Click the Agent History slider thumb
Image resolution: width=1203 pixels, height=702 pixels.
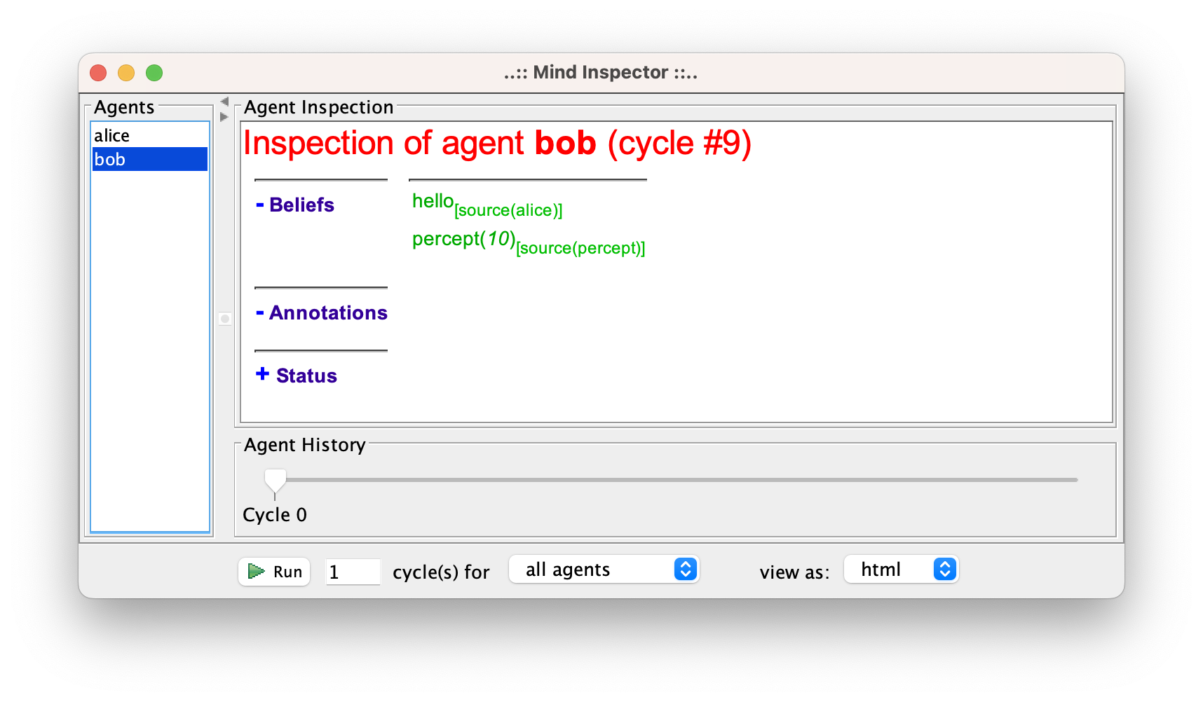(275, 482)
